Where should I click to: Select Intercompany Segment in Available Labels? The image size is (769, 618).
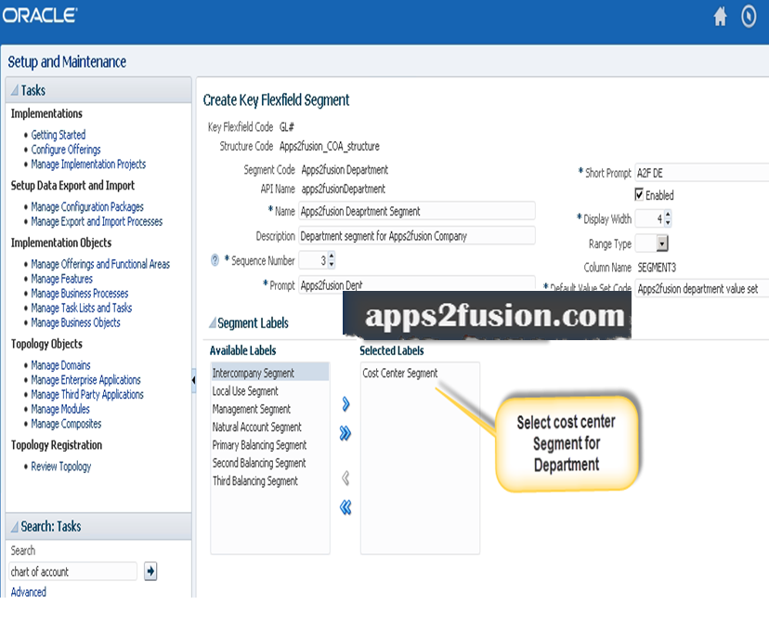coord(270,373)
